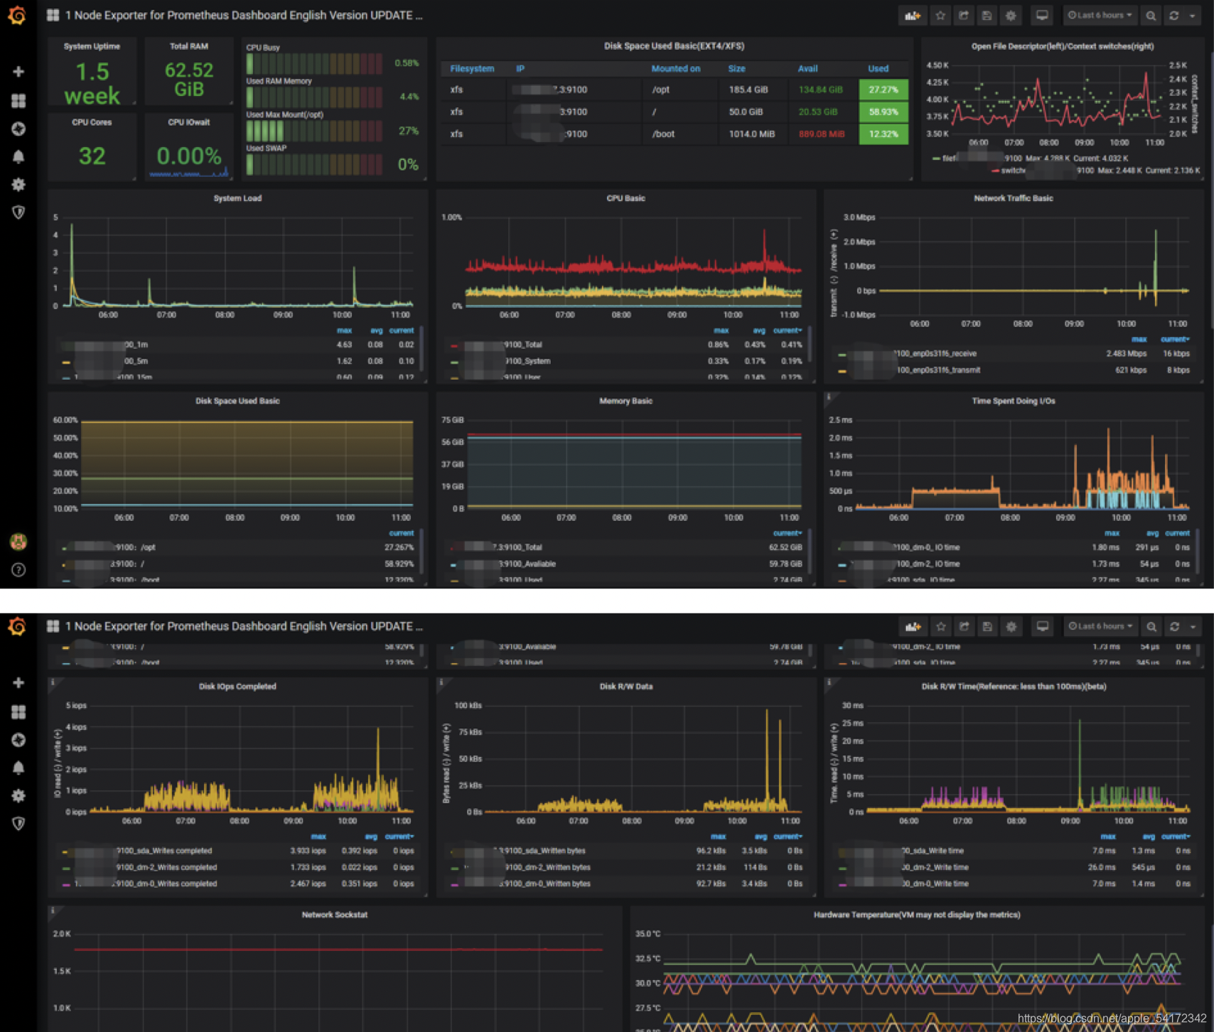Star the dashboard in the upper header

(x=940, y=15)
